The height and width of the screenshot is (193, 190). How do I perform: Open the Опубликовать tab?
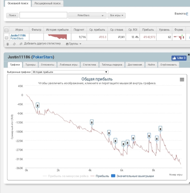coord(168,65)
